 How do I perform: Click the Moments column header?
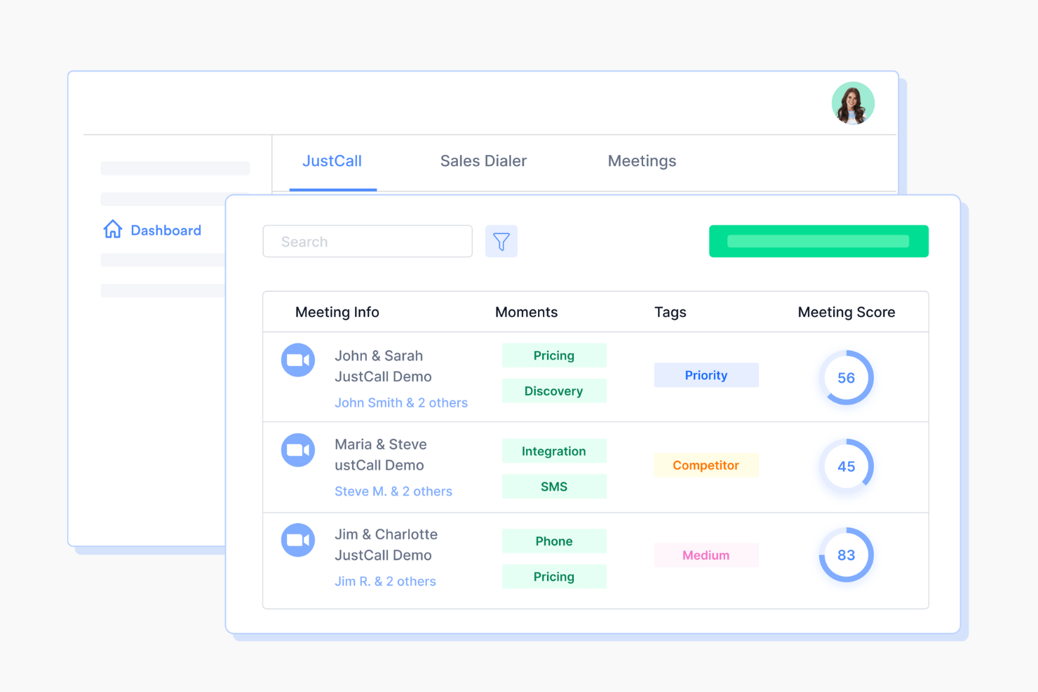coord(527,312)
